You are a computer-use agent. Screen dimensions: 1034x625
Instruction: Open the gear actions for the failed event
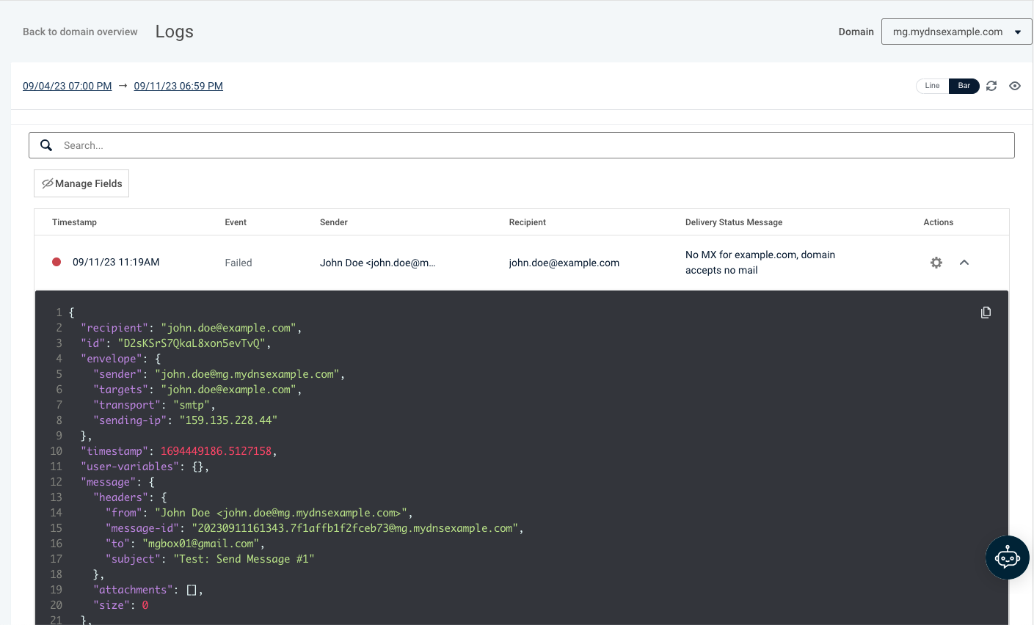click(x=936, y=263)
